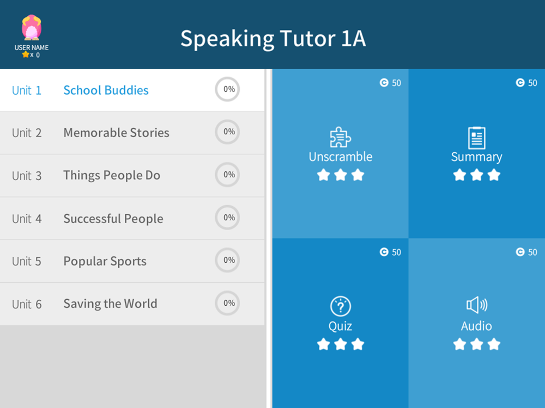The height and width of the screenshot is (408, 545).
Task: Play the Audio speaker icon
Action: point(476,305)
